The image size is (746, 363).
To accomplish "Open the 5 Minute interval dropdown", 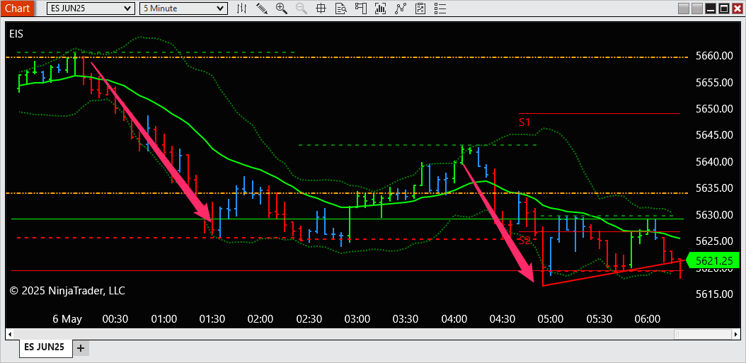I will tap(183, 8).
